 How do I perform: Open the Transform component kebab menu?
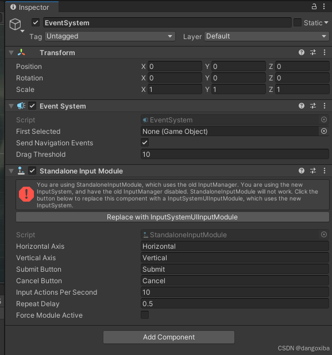click(325, 52)
